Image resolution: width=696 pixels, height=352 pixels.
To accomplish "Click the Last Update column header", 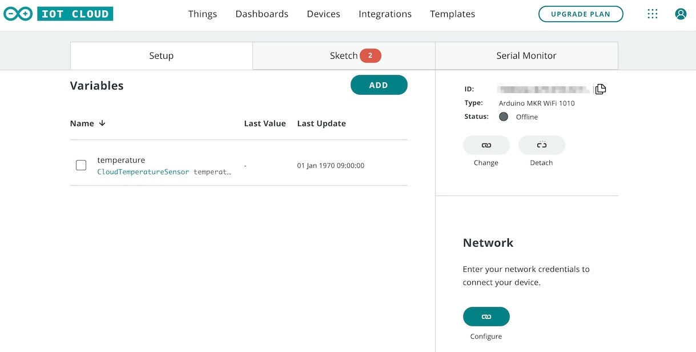I will tap(321, 123).
